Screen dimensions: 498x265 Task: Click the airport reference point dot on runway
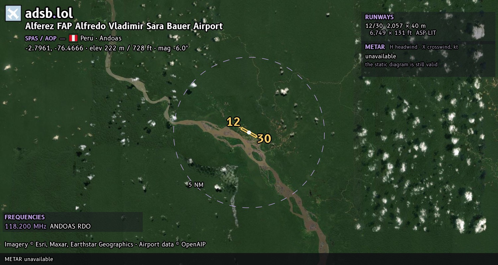point(249,132)
